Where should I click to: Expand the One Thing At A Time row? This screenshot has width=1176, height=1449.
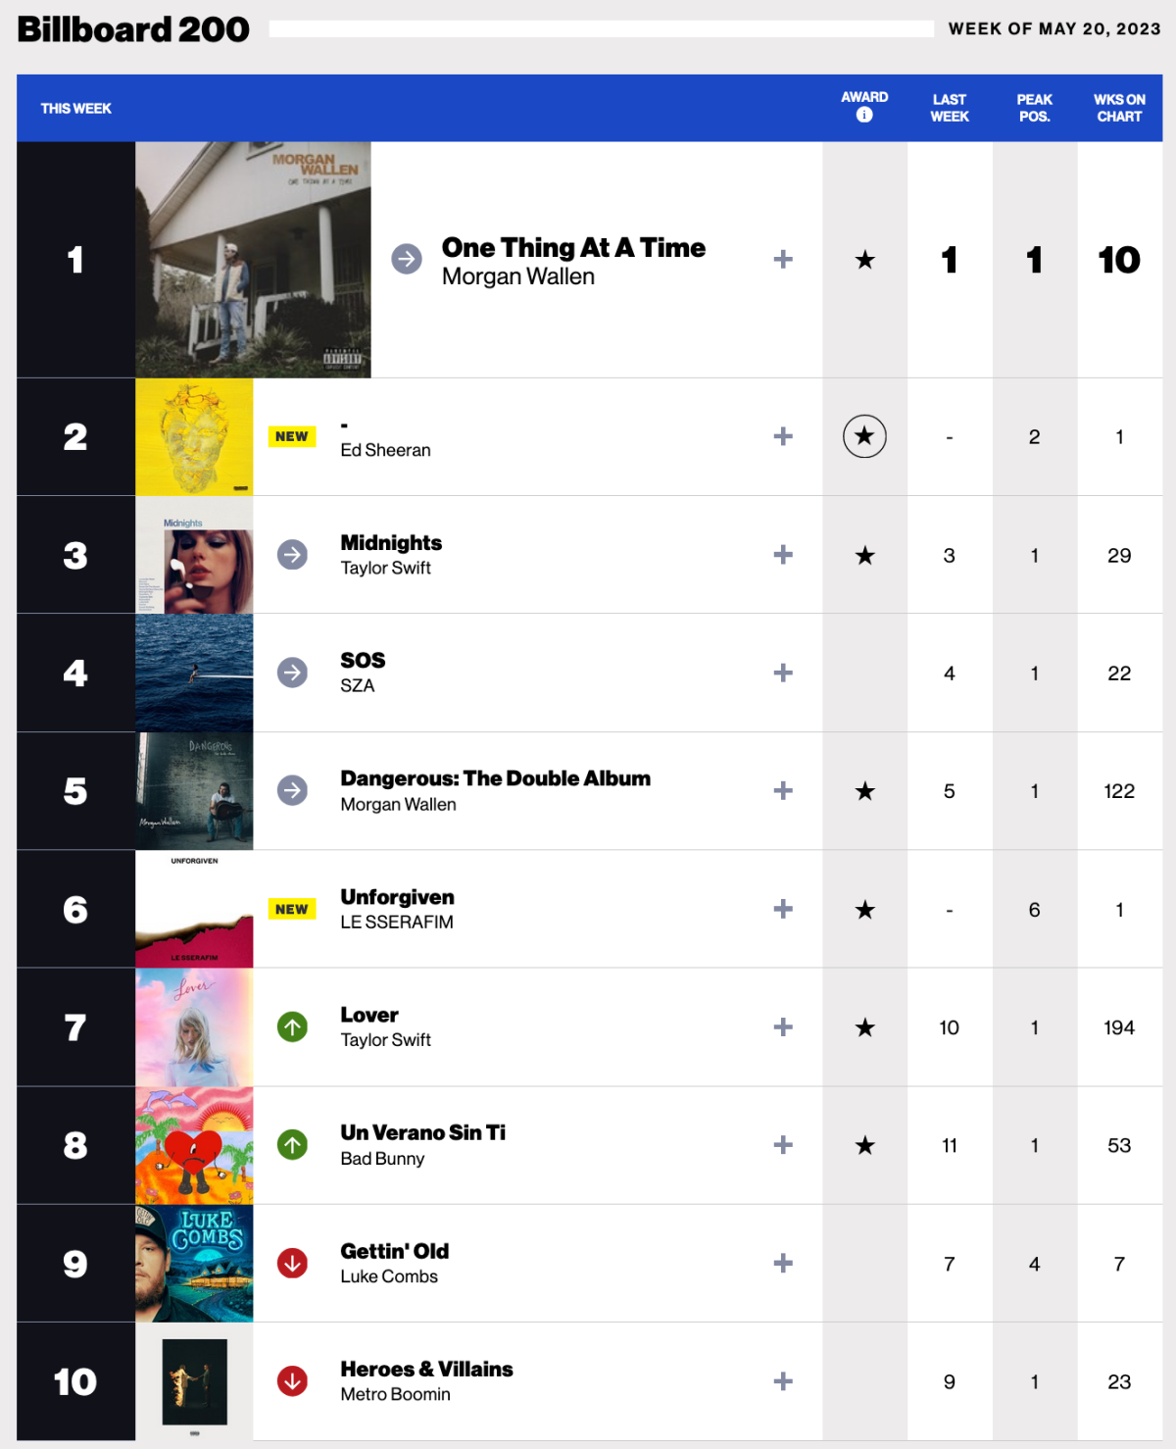[x=783, y=260]
